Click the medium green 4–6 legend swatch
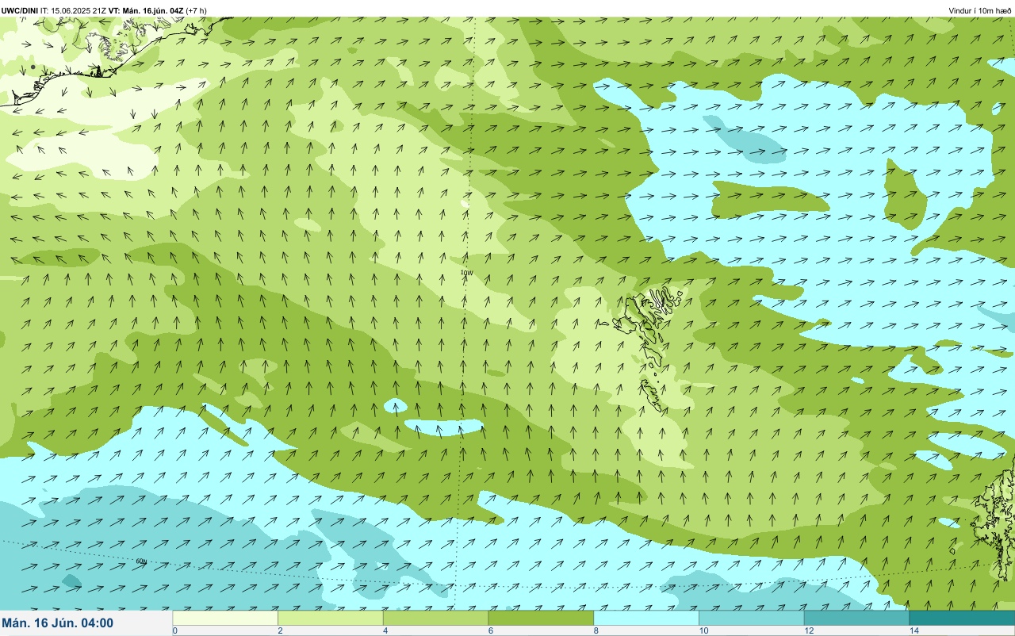1015x636 pixels. click(x=435, y=618)
